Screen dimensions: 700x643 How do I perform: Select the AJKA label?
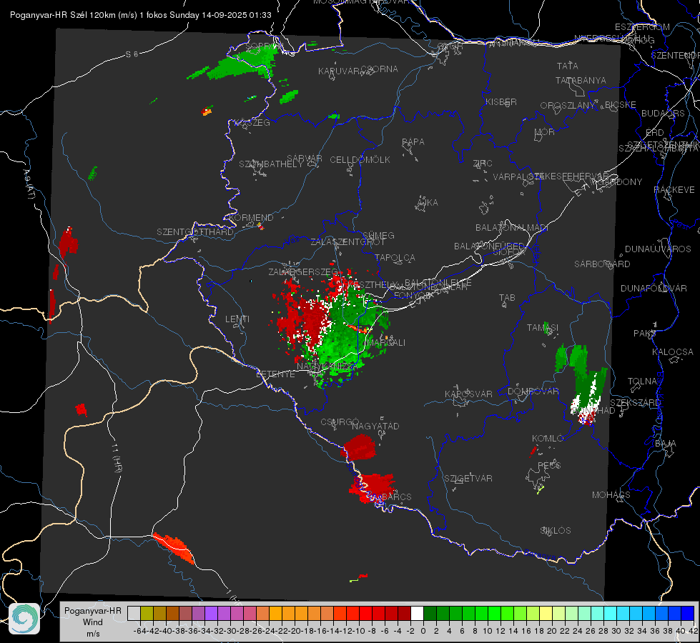[428, 203]
